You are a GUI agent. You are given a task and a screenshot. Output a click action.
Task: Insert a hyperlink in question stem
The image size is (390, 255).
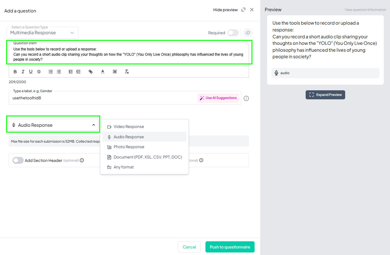91,72
